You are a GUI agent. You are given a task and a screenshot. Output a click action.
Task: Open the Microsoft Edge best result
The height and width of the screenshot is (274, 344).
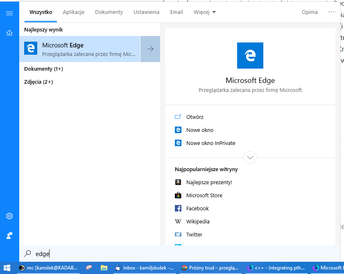[79, 49]
